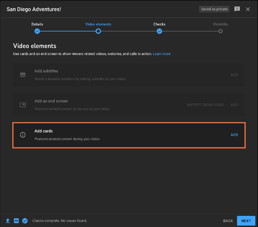Open the Add an end screen editor
The image size is (258, 227).
(234, 105)
